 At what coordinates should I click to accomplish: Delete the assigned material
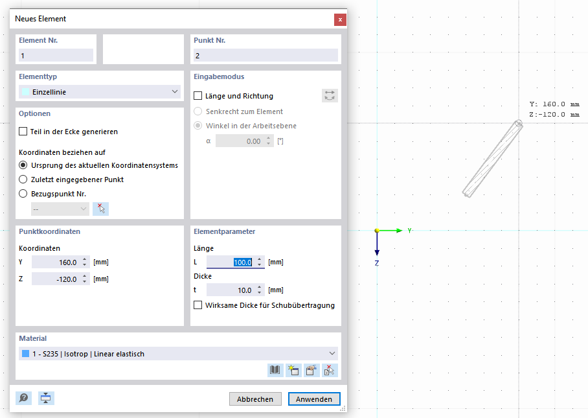pyautogui.click(x=328, y=369)
